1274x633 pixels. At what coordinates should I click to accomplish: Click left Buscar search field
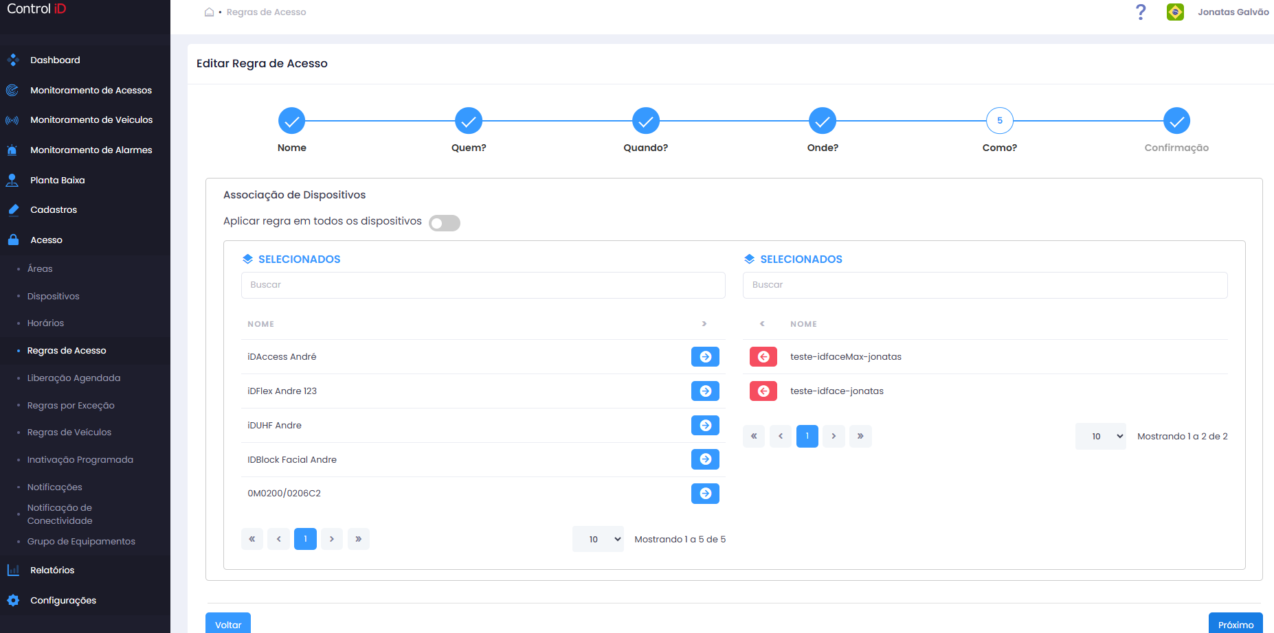point(483,285)
